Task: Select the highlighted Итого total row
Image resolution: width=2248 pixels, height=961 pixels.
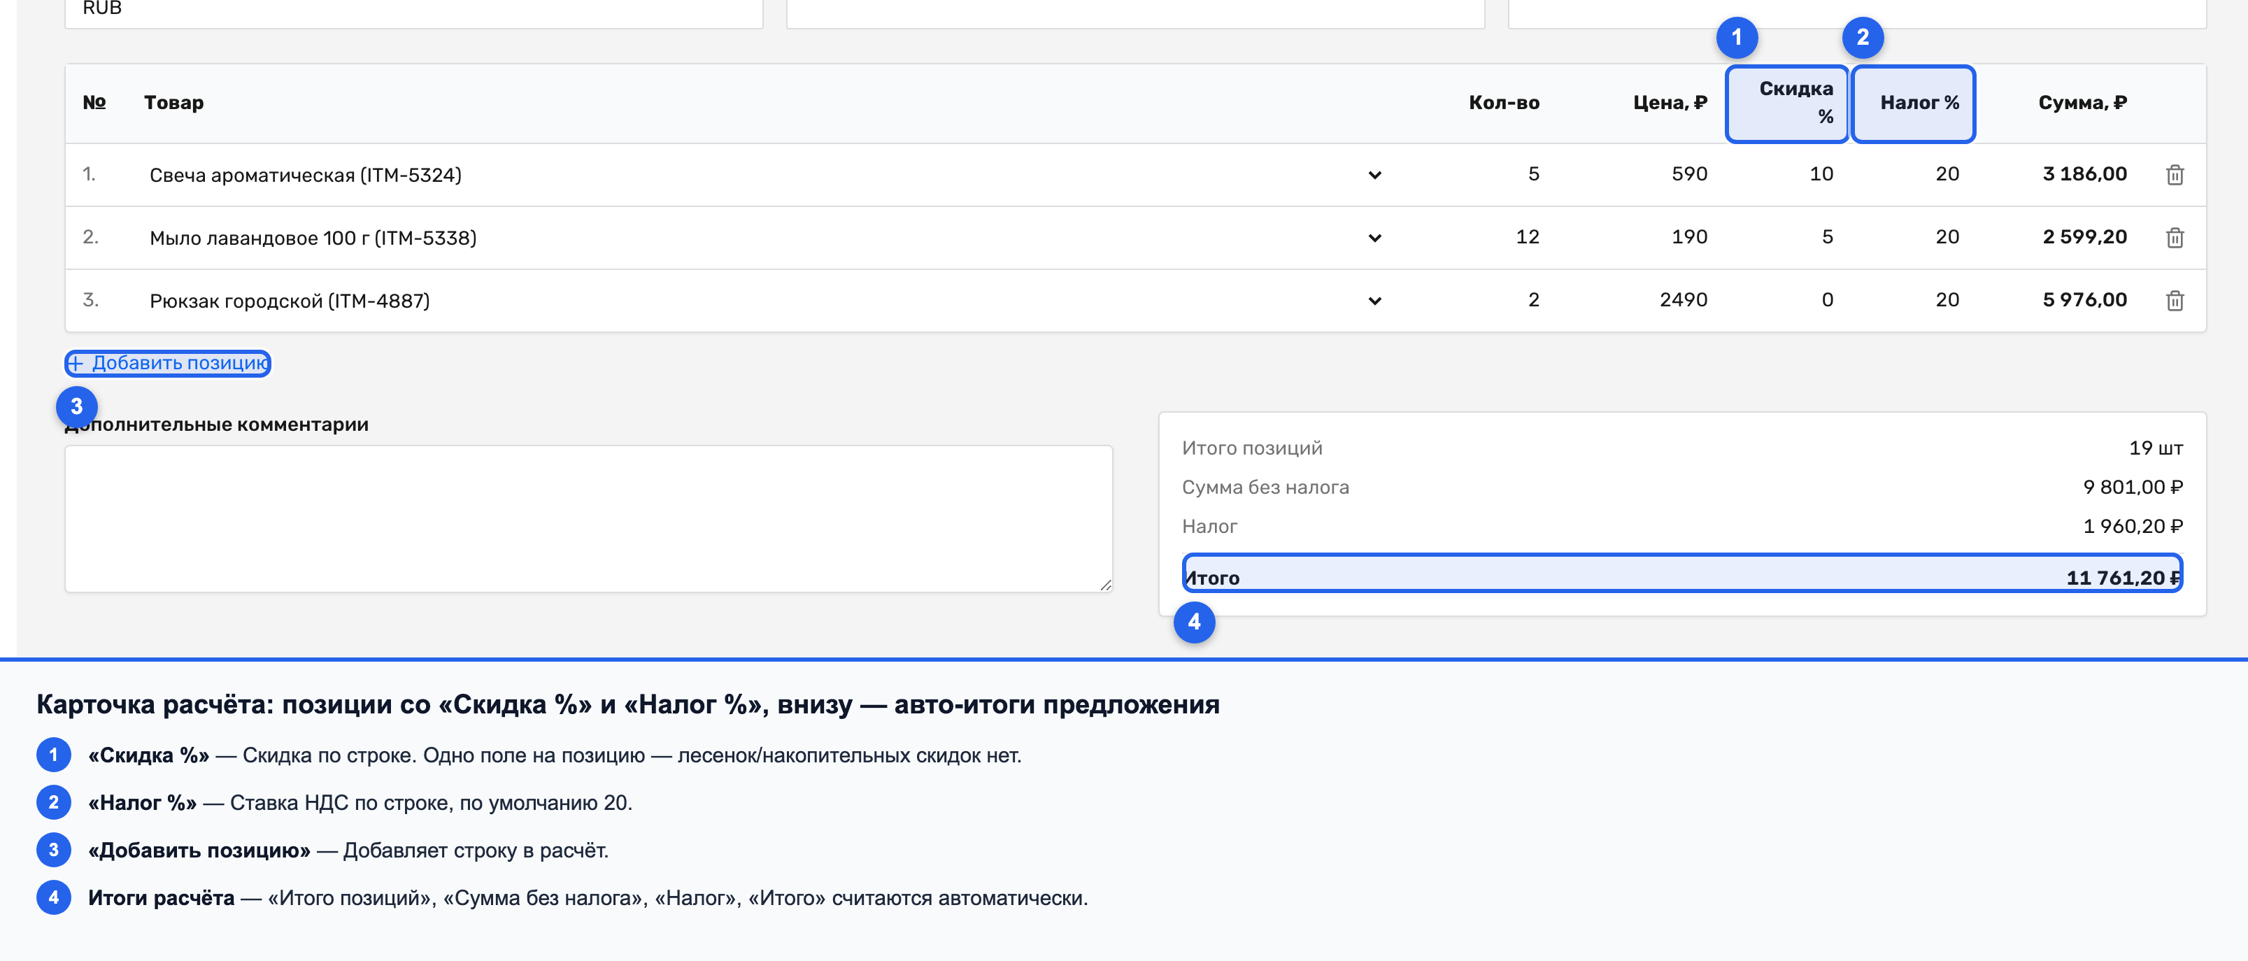Action: (1683, 574)
